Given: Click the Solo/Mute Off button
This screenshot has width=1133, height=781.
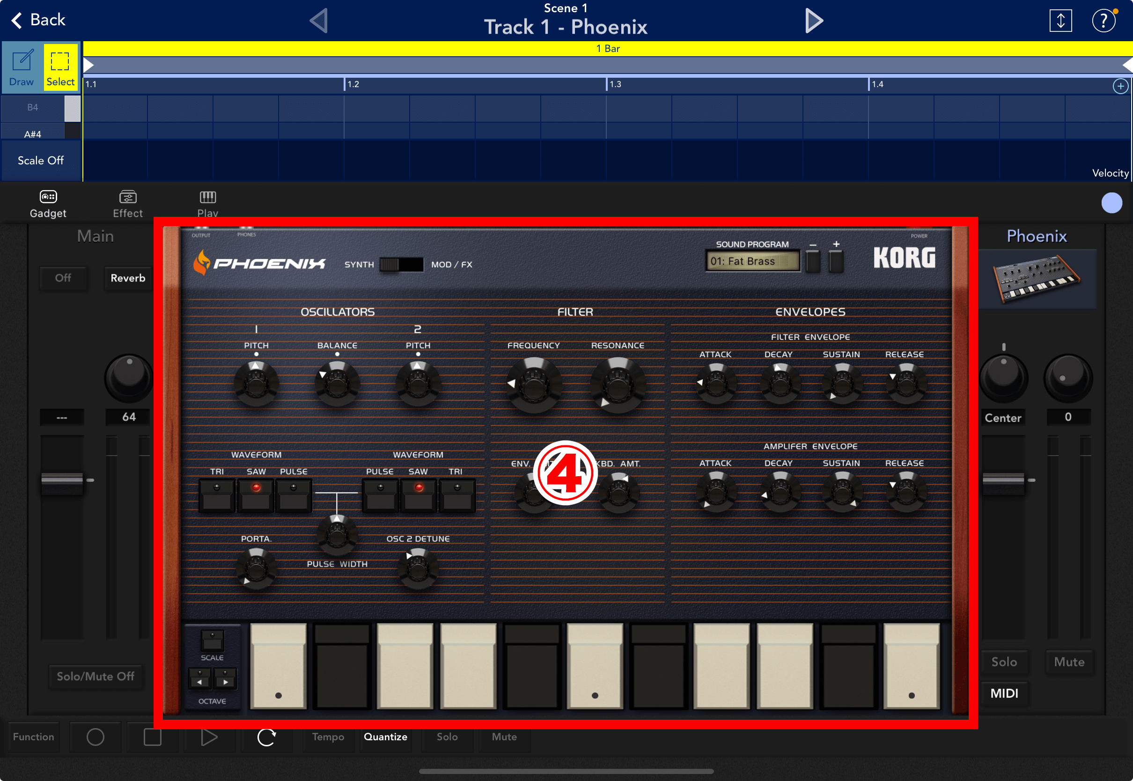Looking at the screenshot, I should 96,677.
